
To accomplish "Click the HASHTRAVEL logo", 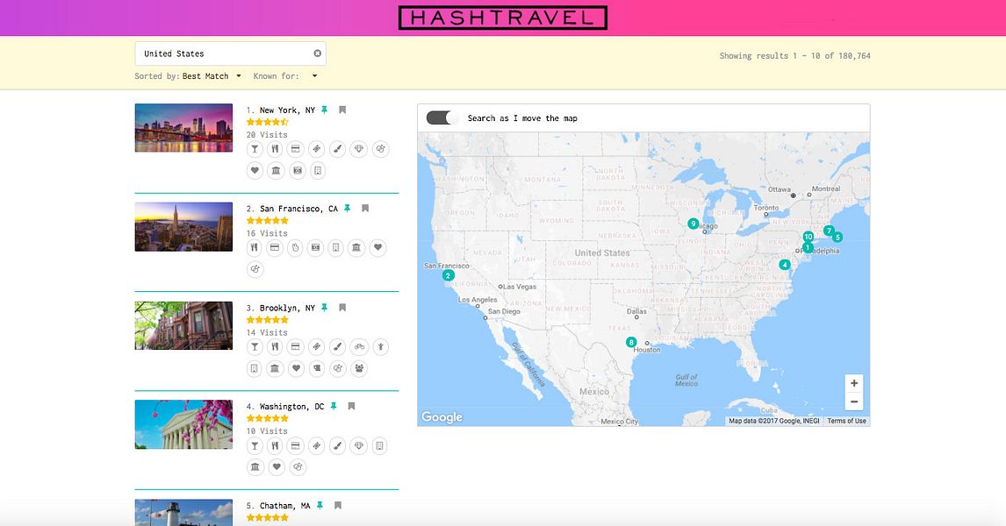I will coord(502,18).
